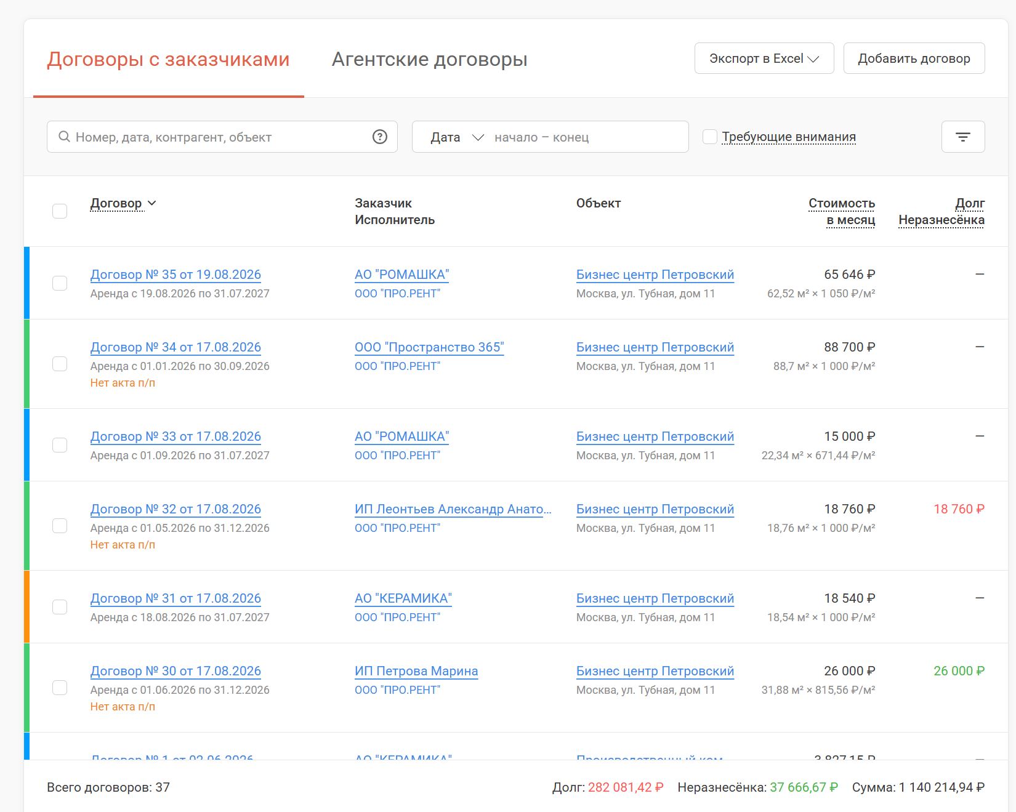The width and height of the screenshot is (1016, 812).
Task: Click the Добавить договор button
Action: click(914, 58)
